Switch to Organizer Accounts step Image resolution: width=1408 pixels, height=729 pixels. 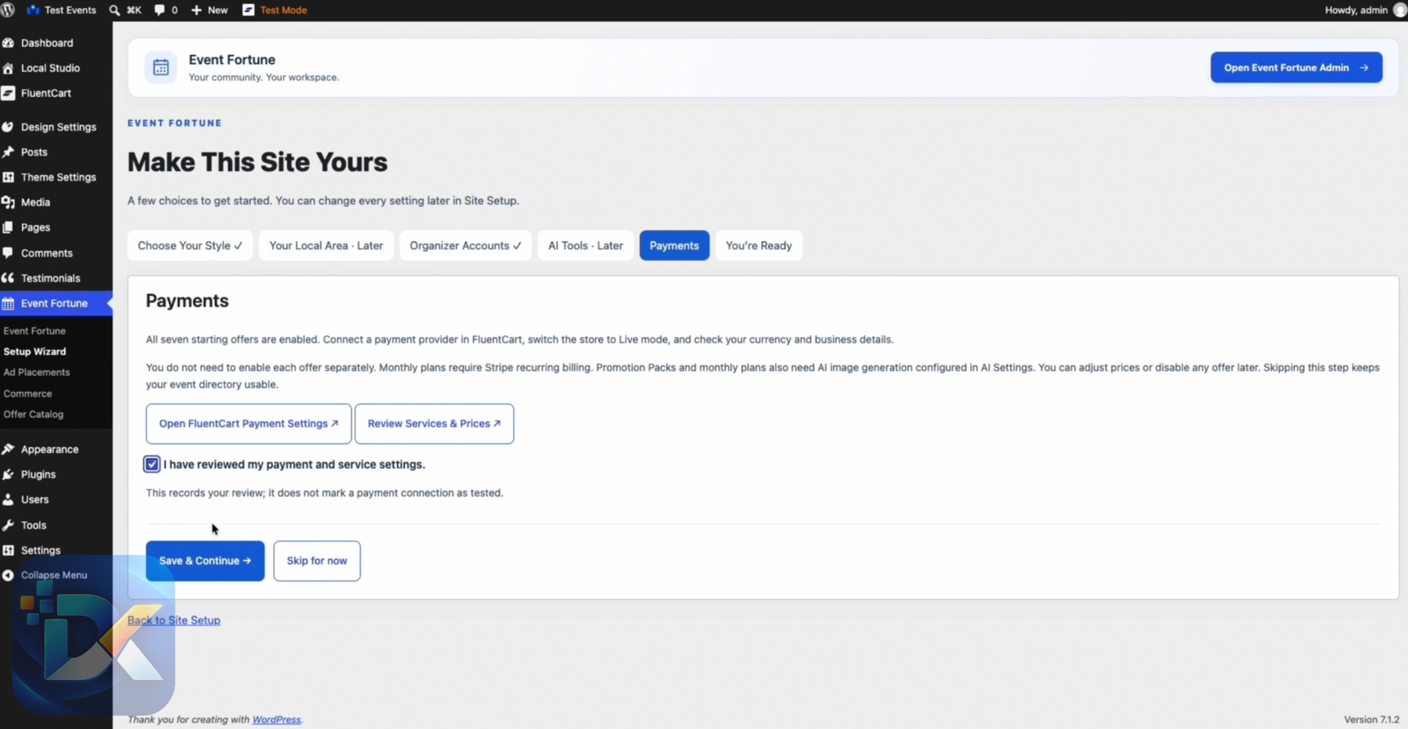tap(465, 246)
